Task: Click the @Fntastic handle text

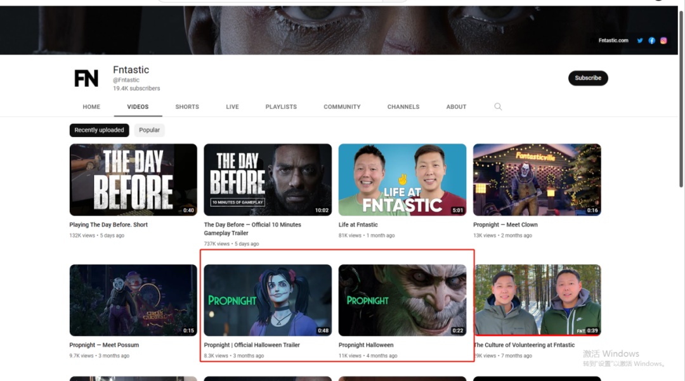Action: 126,80
